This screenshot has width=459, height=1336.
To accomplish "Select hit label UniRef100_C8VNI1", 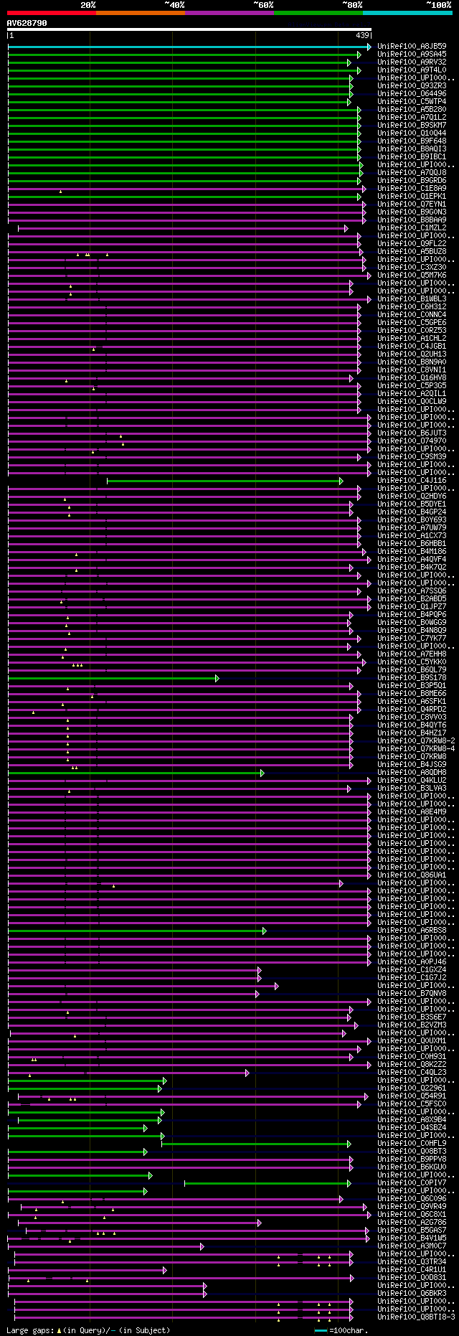I will tap(412, 370).
